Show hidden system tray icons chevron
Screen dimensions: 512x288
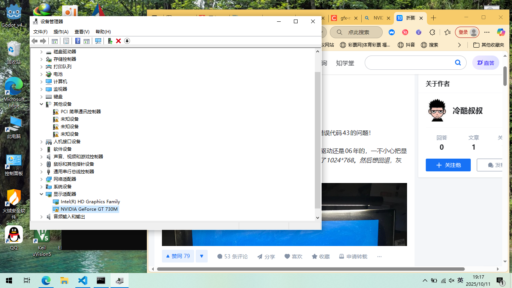coord(425,280)
